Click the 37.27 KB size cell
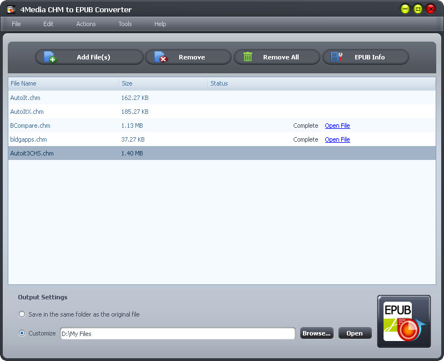The image size is (444, 361). [133, 139]
